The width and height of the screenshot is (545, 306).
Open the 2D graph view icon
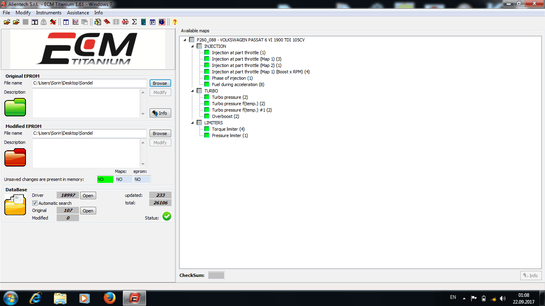pos(75,22)
